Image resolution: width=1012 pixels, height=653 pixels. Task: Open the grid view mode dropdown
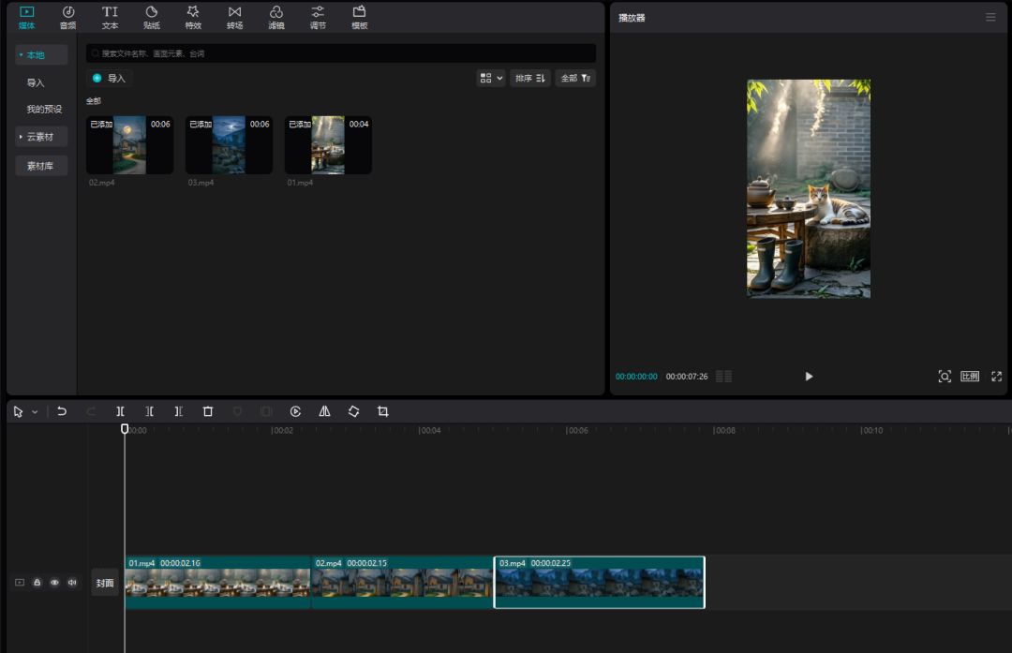491,79
